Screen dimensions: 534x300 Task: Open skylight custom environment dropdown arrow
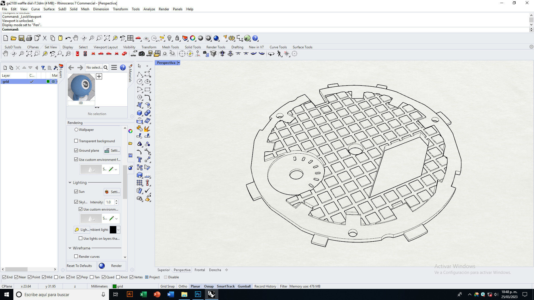117,219
